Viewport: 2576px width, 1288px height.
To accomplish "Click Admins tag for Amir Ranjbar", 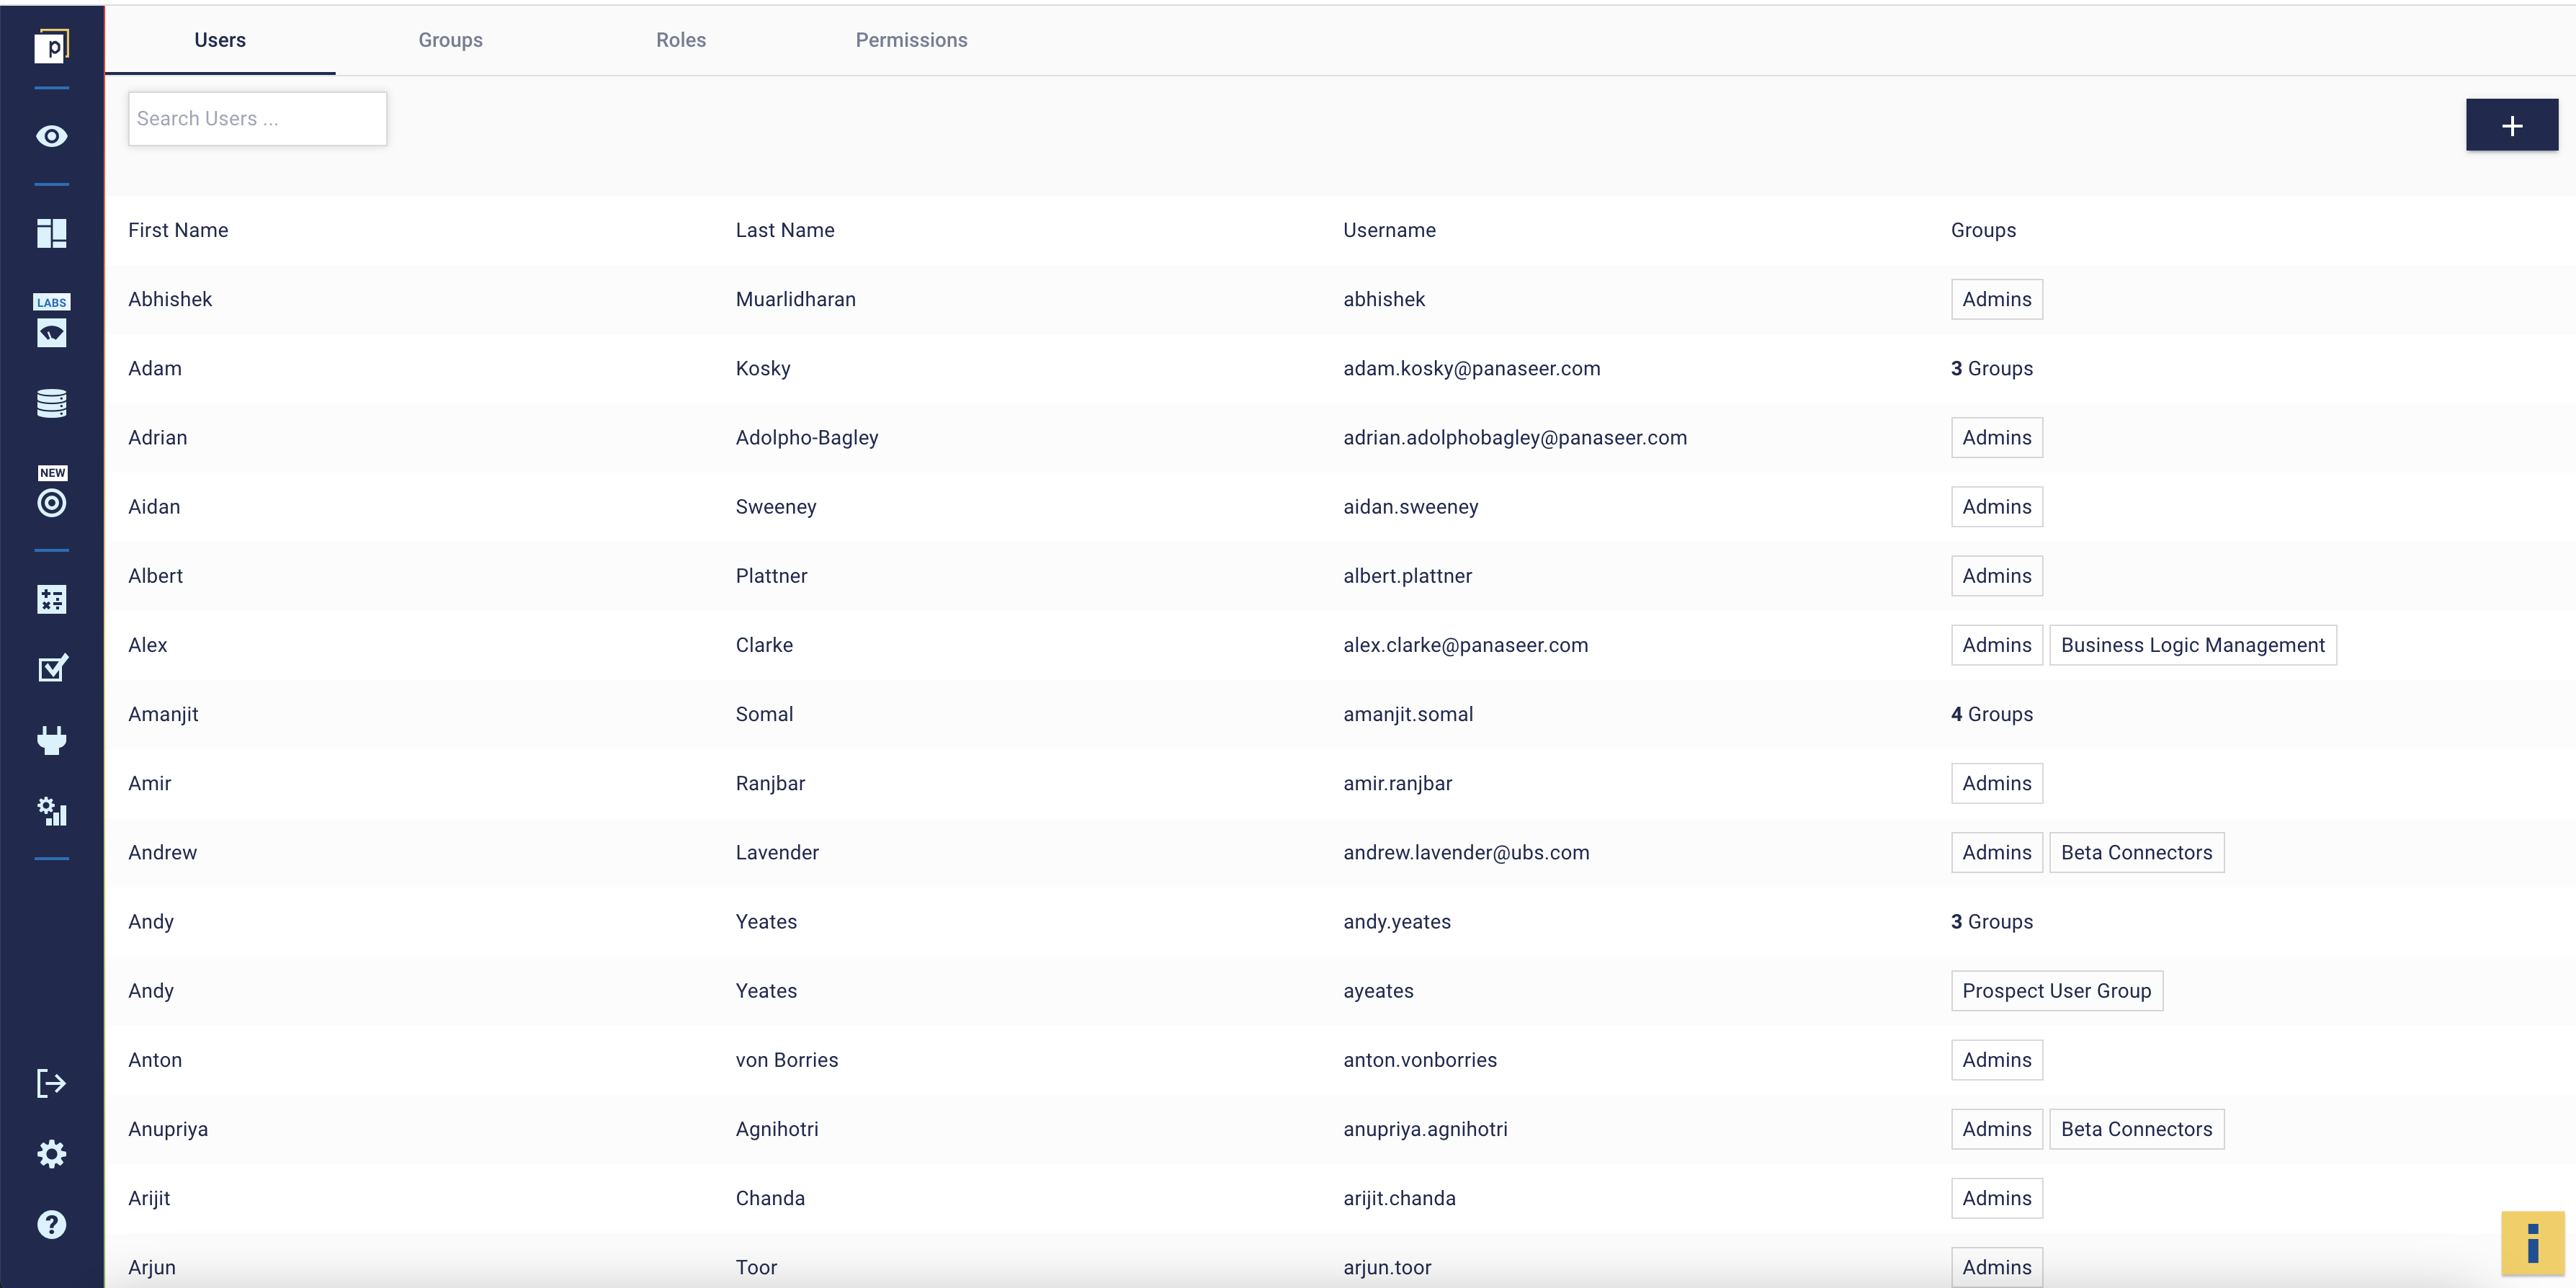I will tap(1997, 783).
